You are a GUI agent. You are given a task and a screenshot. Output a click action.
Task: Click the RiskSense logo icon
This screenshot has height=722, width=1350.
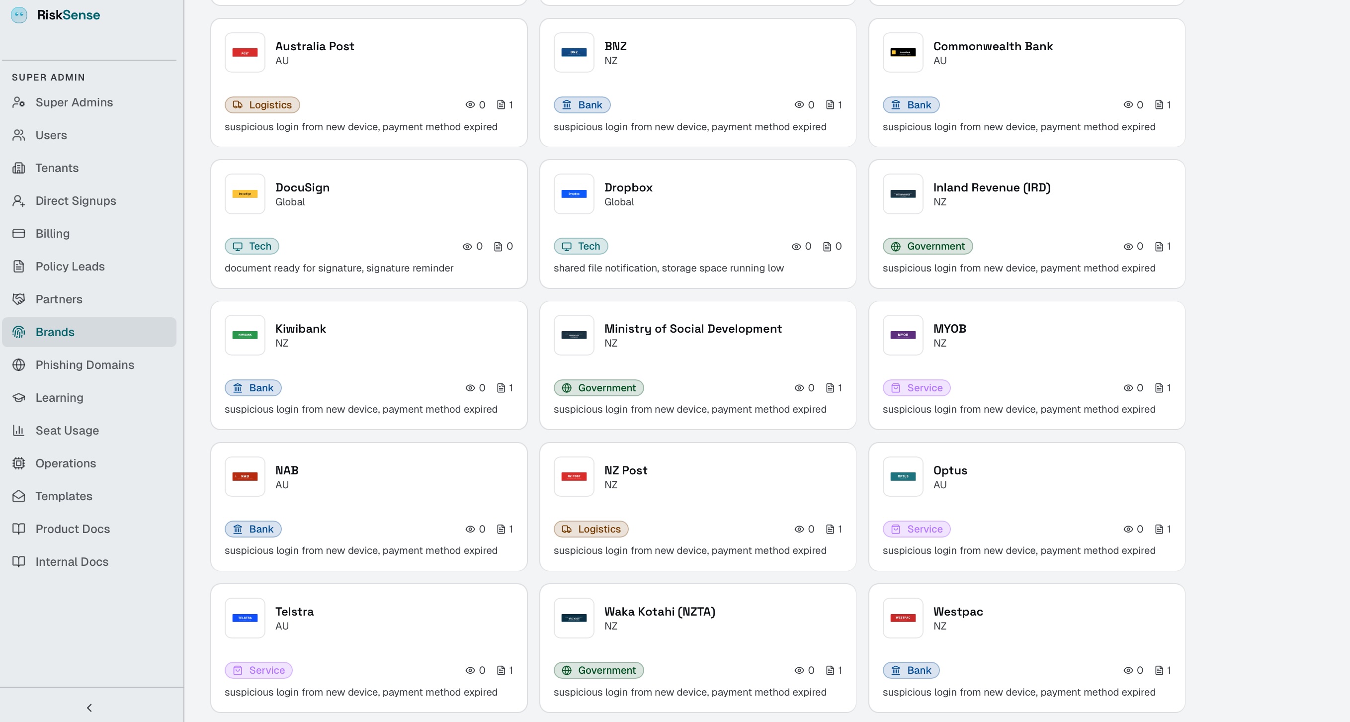point(19,15)
